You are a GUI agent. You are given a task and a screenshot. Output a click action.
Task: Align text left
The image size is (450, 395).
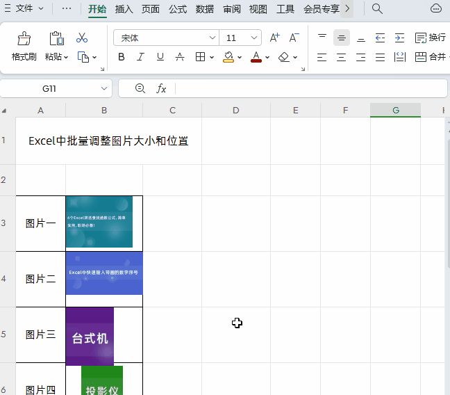click(x=322, y=57)
